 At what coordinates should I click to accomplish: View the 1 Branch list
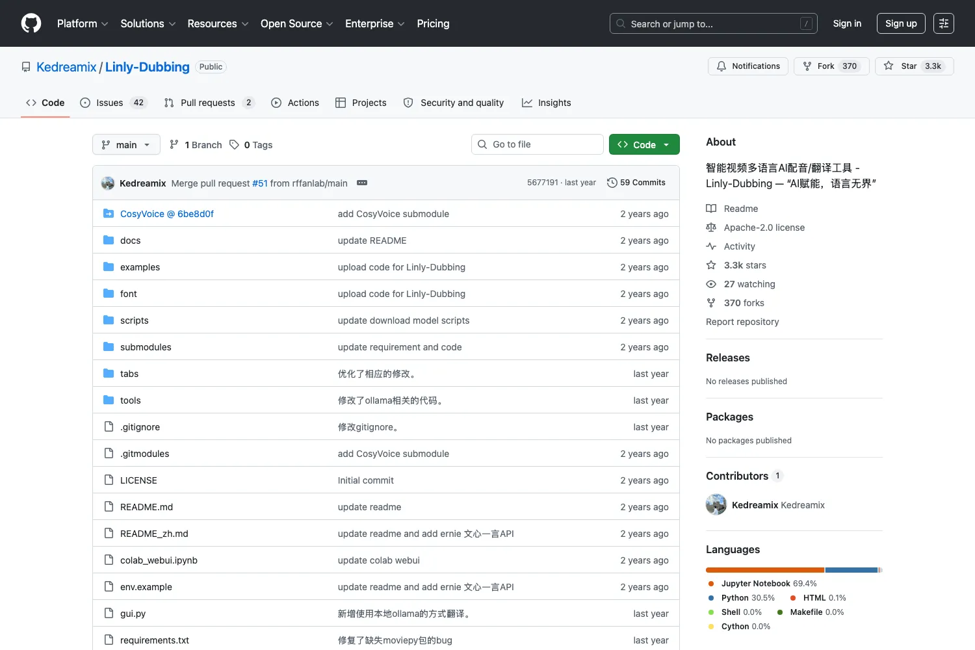196,144
